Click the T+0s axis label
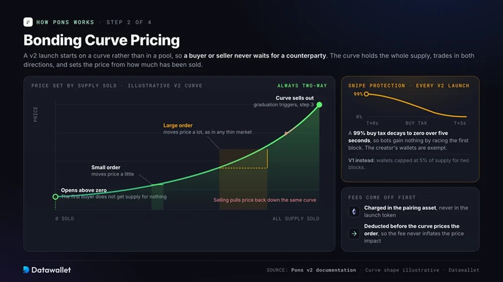The image size is (503, 282). coord(372,123)
